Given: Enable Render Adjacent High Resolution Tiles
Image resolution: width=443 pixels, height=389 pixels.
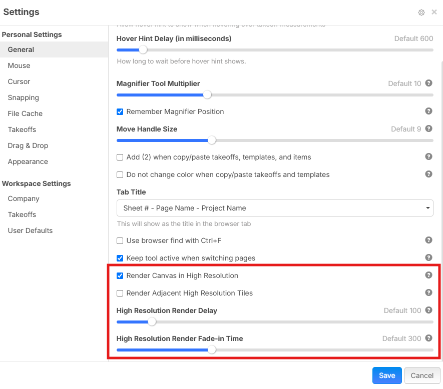Looking at the screenshot, I should 120,293.
